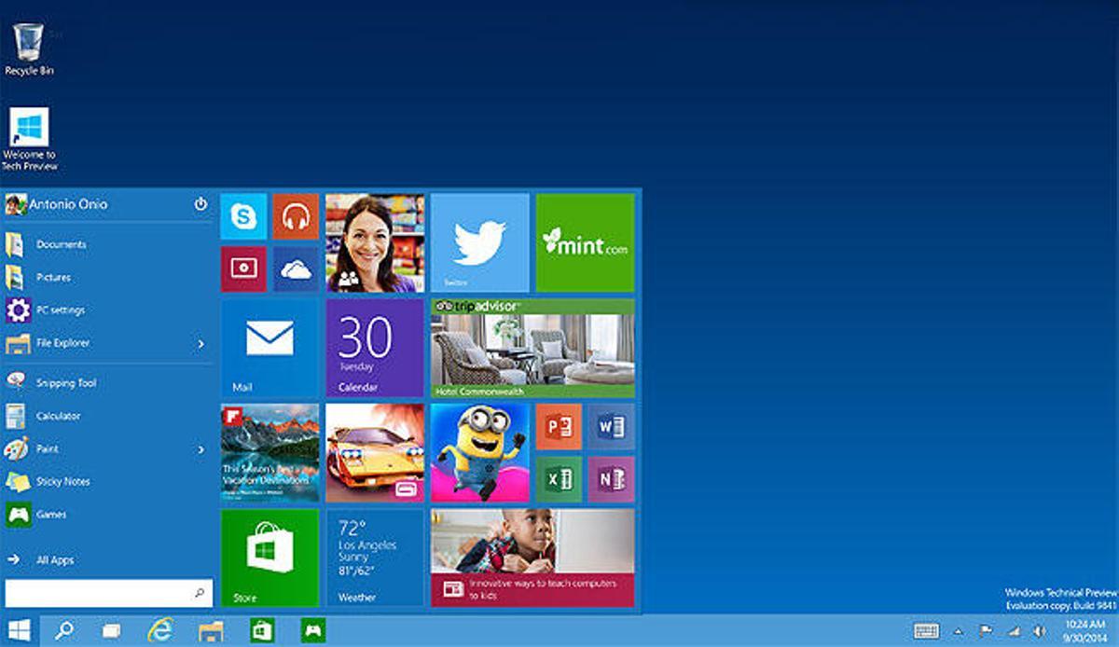Open File Explorer on the taskbar
This screenshot has width=1119, height=647.
click(211, 631)
